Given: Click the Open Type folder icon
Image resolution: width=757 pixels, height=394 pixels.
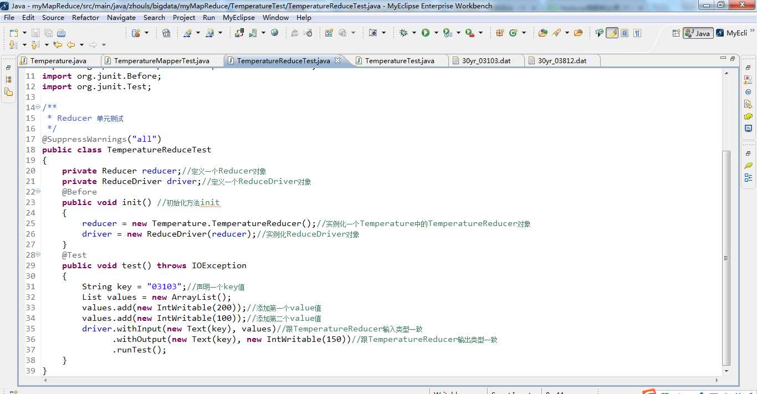Looking at the screenshot, I should 543,33.
